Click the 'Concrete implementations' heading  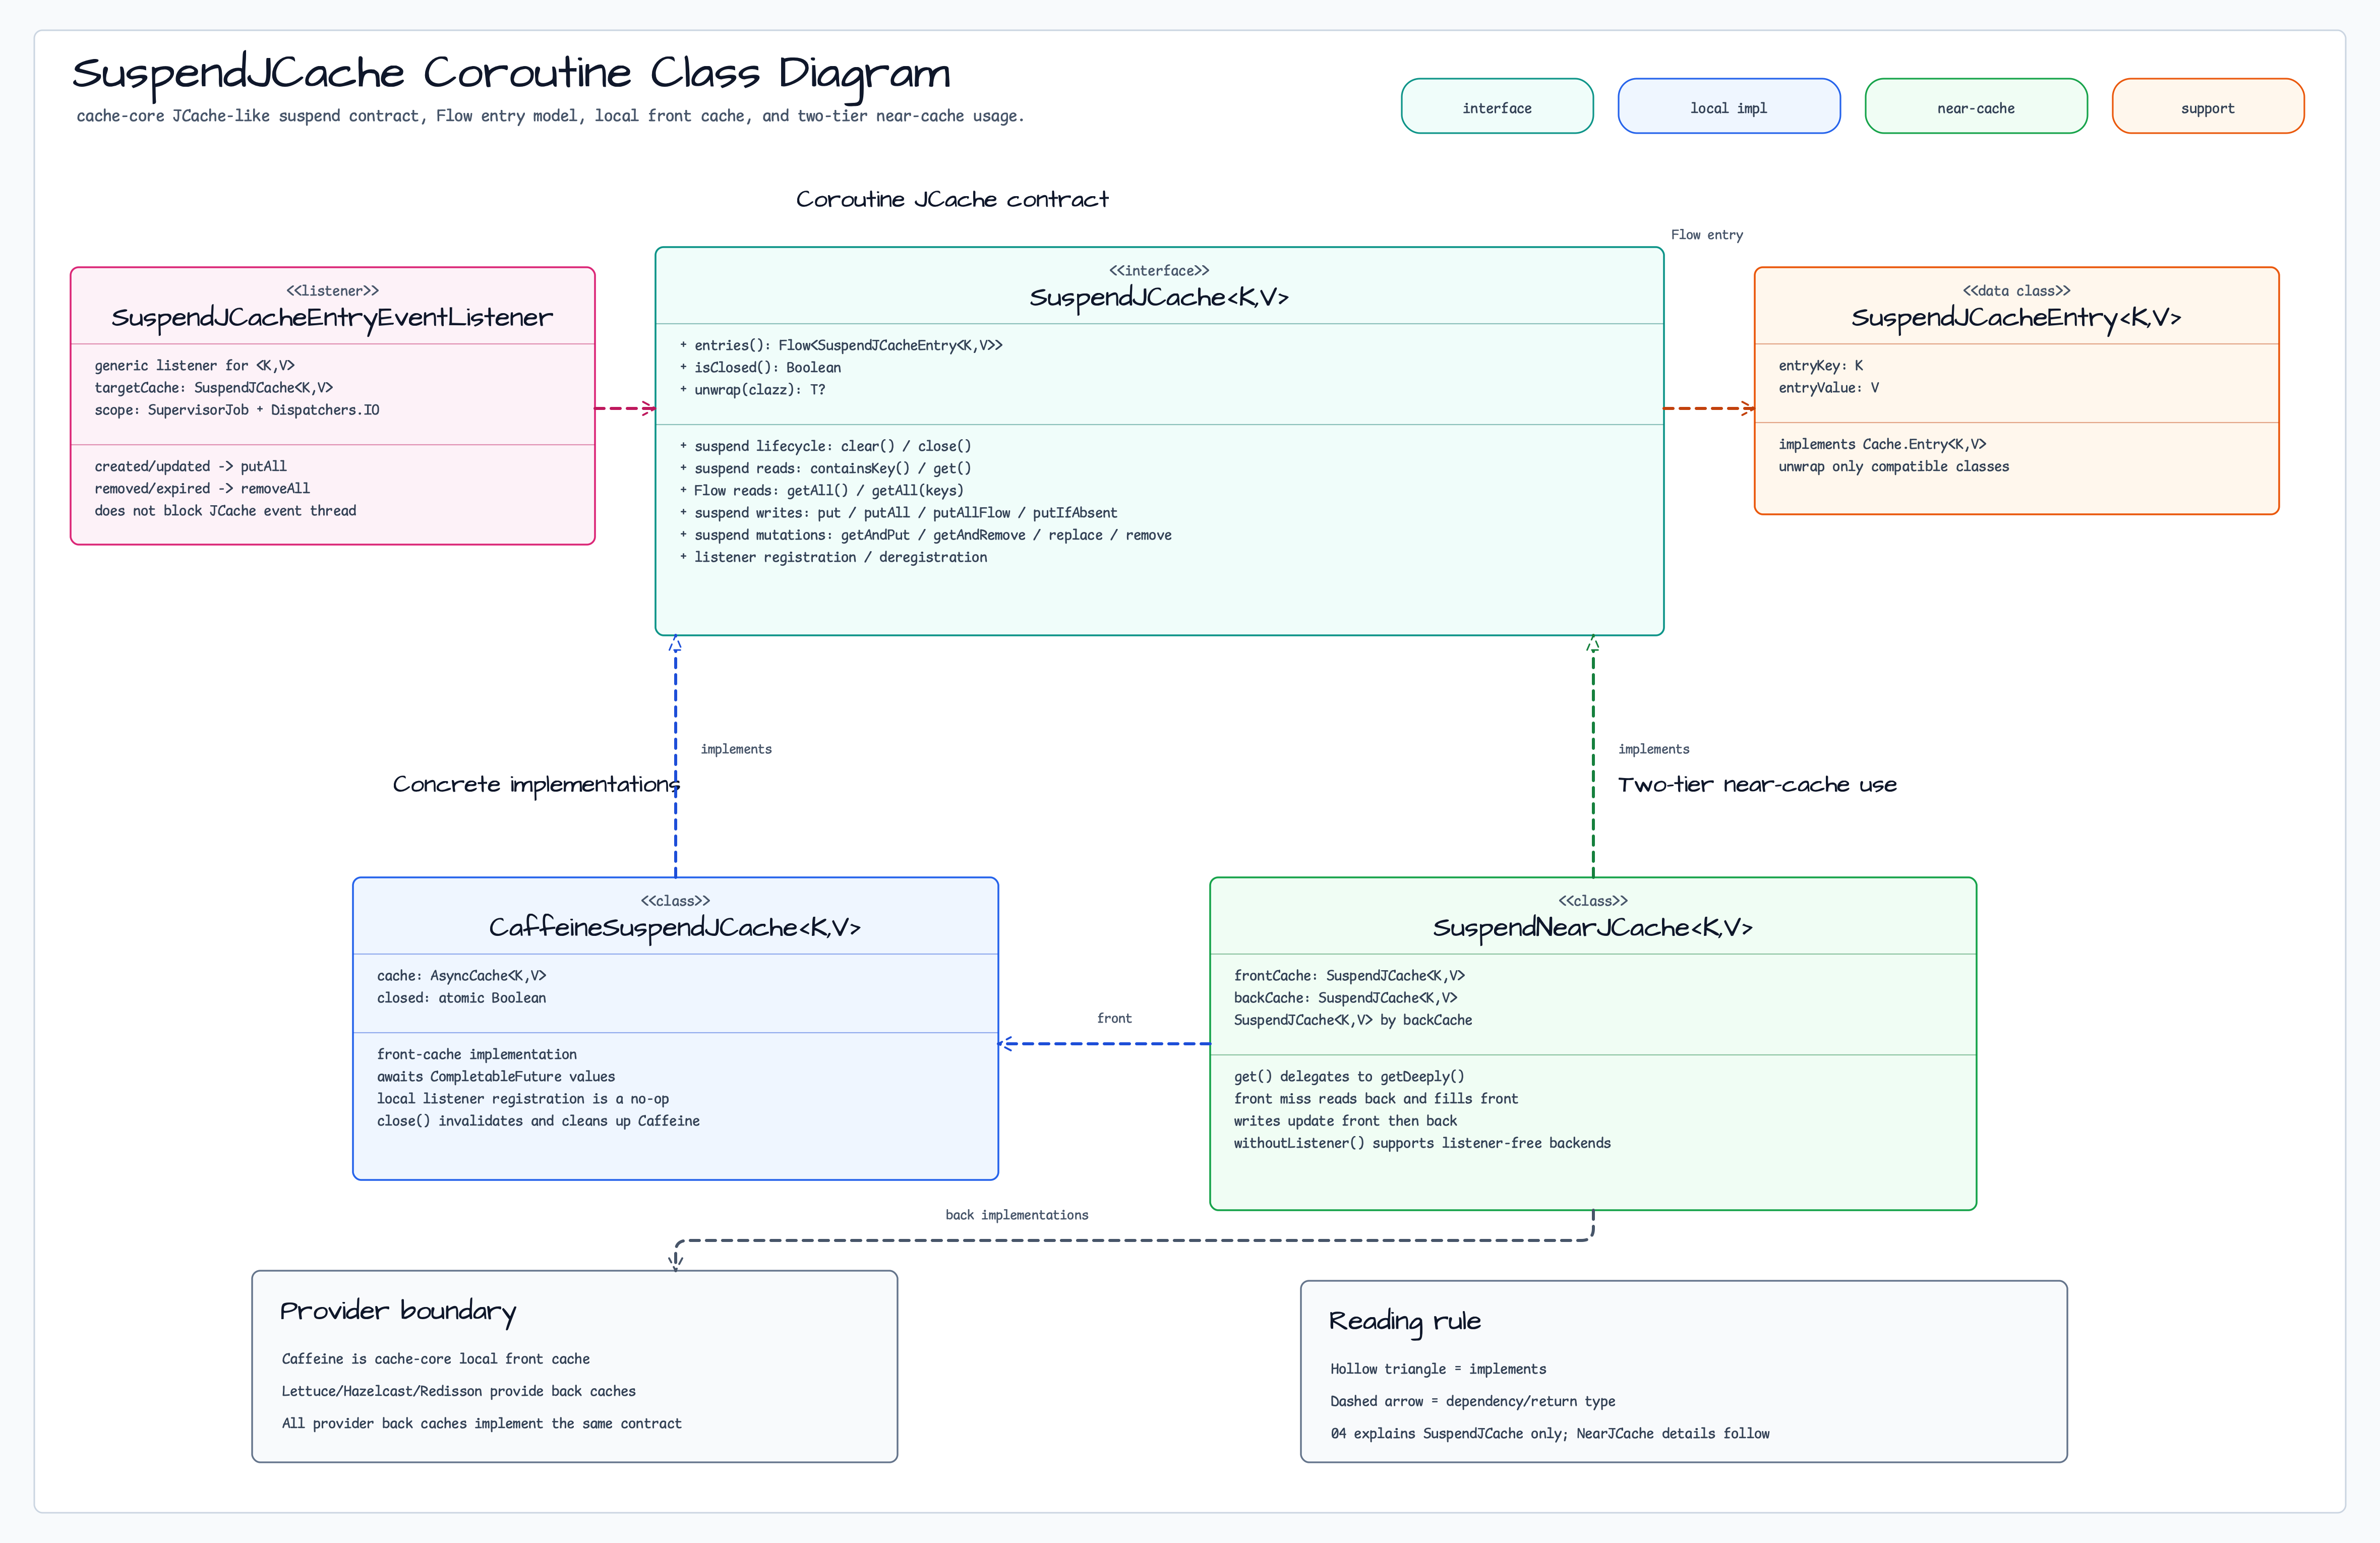pyautogui.click(x=536, y=785)
